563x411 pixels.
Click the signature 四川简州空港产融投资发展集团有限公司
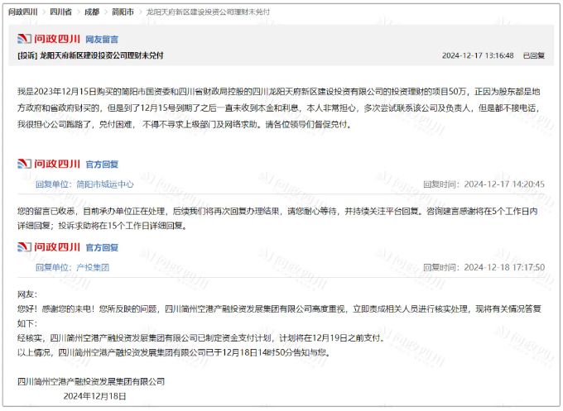[x=91, y=381]
